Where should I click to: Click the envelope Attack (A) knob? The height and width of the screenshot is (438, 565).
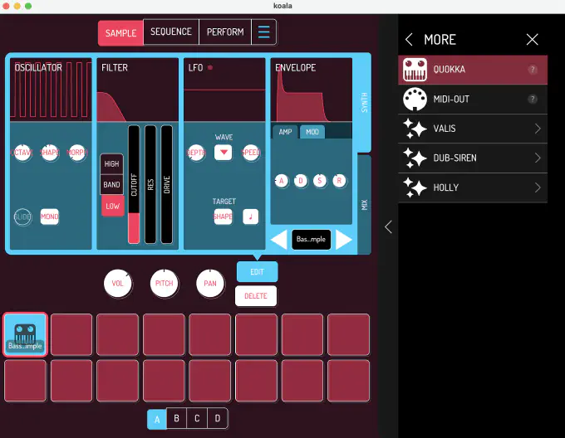[282, 181]
